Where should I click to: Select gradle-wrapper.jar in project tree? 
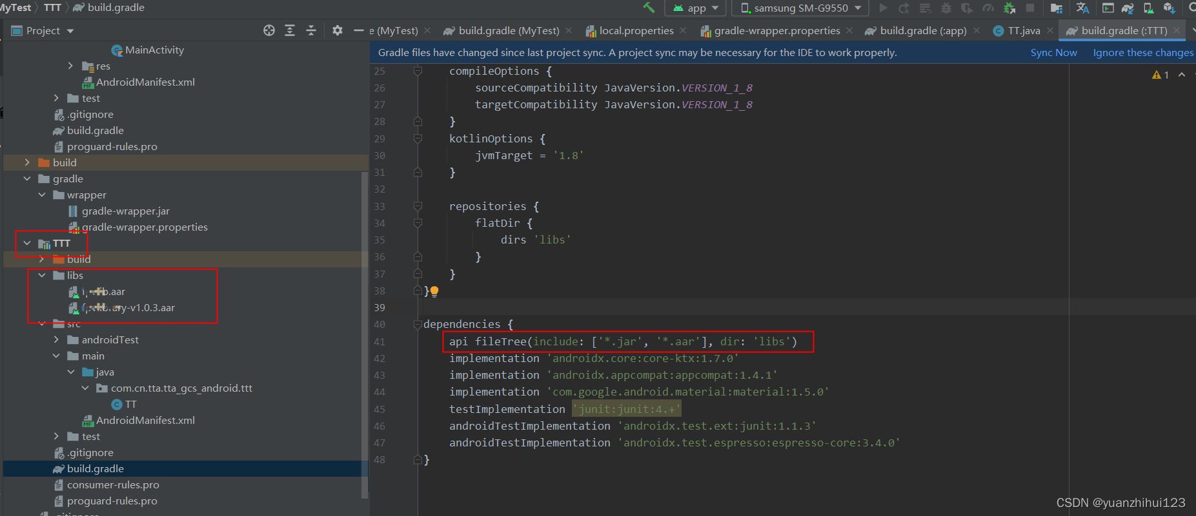point(126,211)
